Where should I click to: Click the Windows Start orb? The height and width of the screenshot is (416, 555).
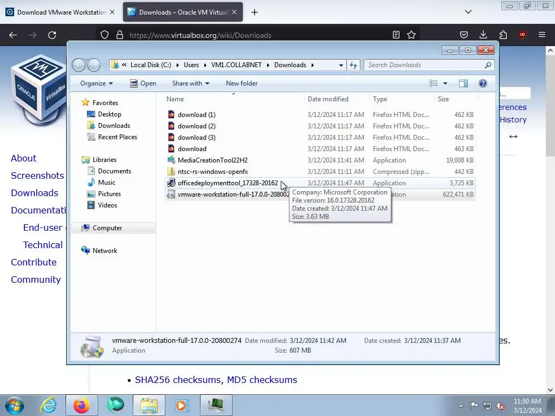click(14, 405)
